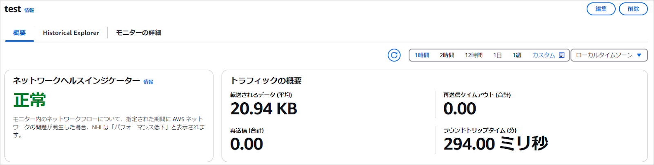Choose the 2時間 time range
The height and width of the screenshot is (165, 654).
pyautogui.click(x=447, y=55)
